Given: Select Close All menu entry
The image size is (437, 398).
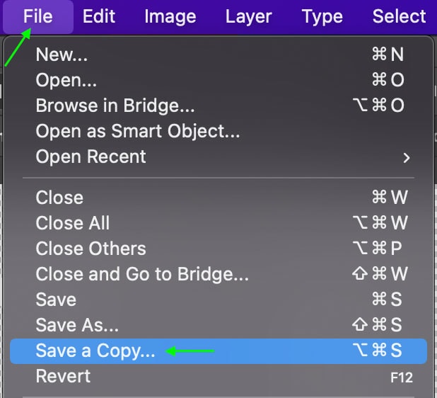Looking at the screenshot, I should pyautogui.click(x=73, y=223).
